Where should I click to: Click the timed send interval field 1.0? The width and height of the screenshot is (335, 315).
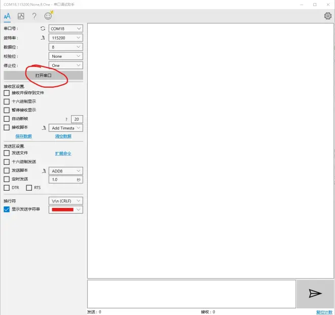pos(65,180)
